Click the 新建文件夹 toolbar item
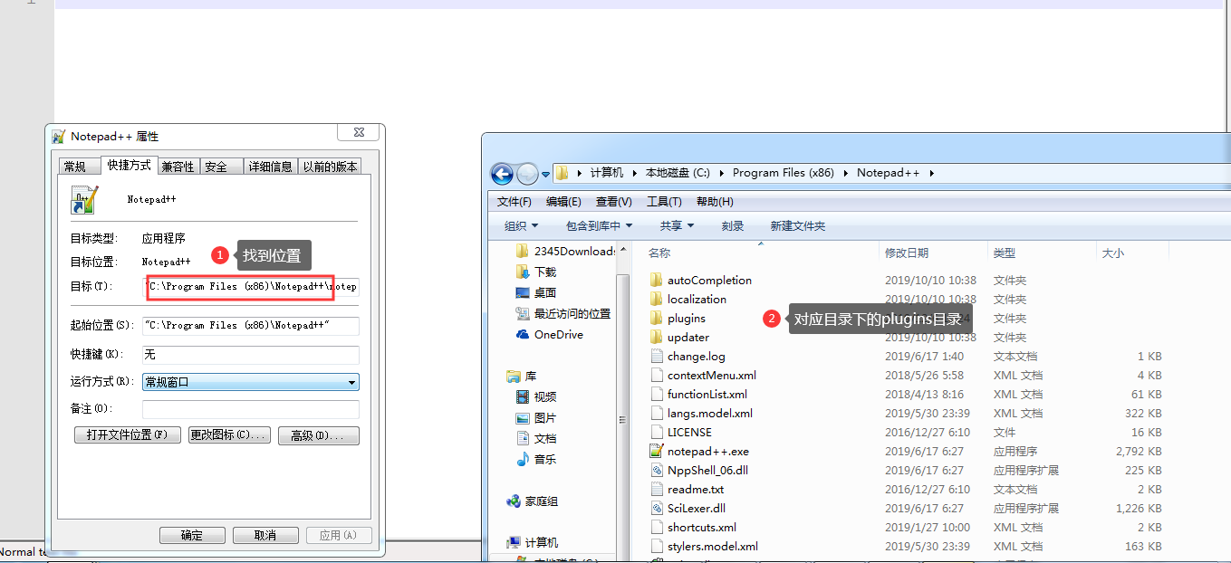This screenshot has height=563, width=1231. pyautogui.click(x=797, y=225)
